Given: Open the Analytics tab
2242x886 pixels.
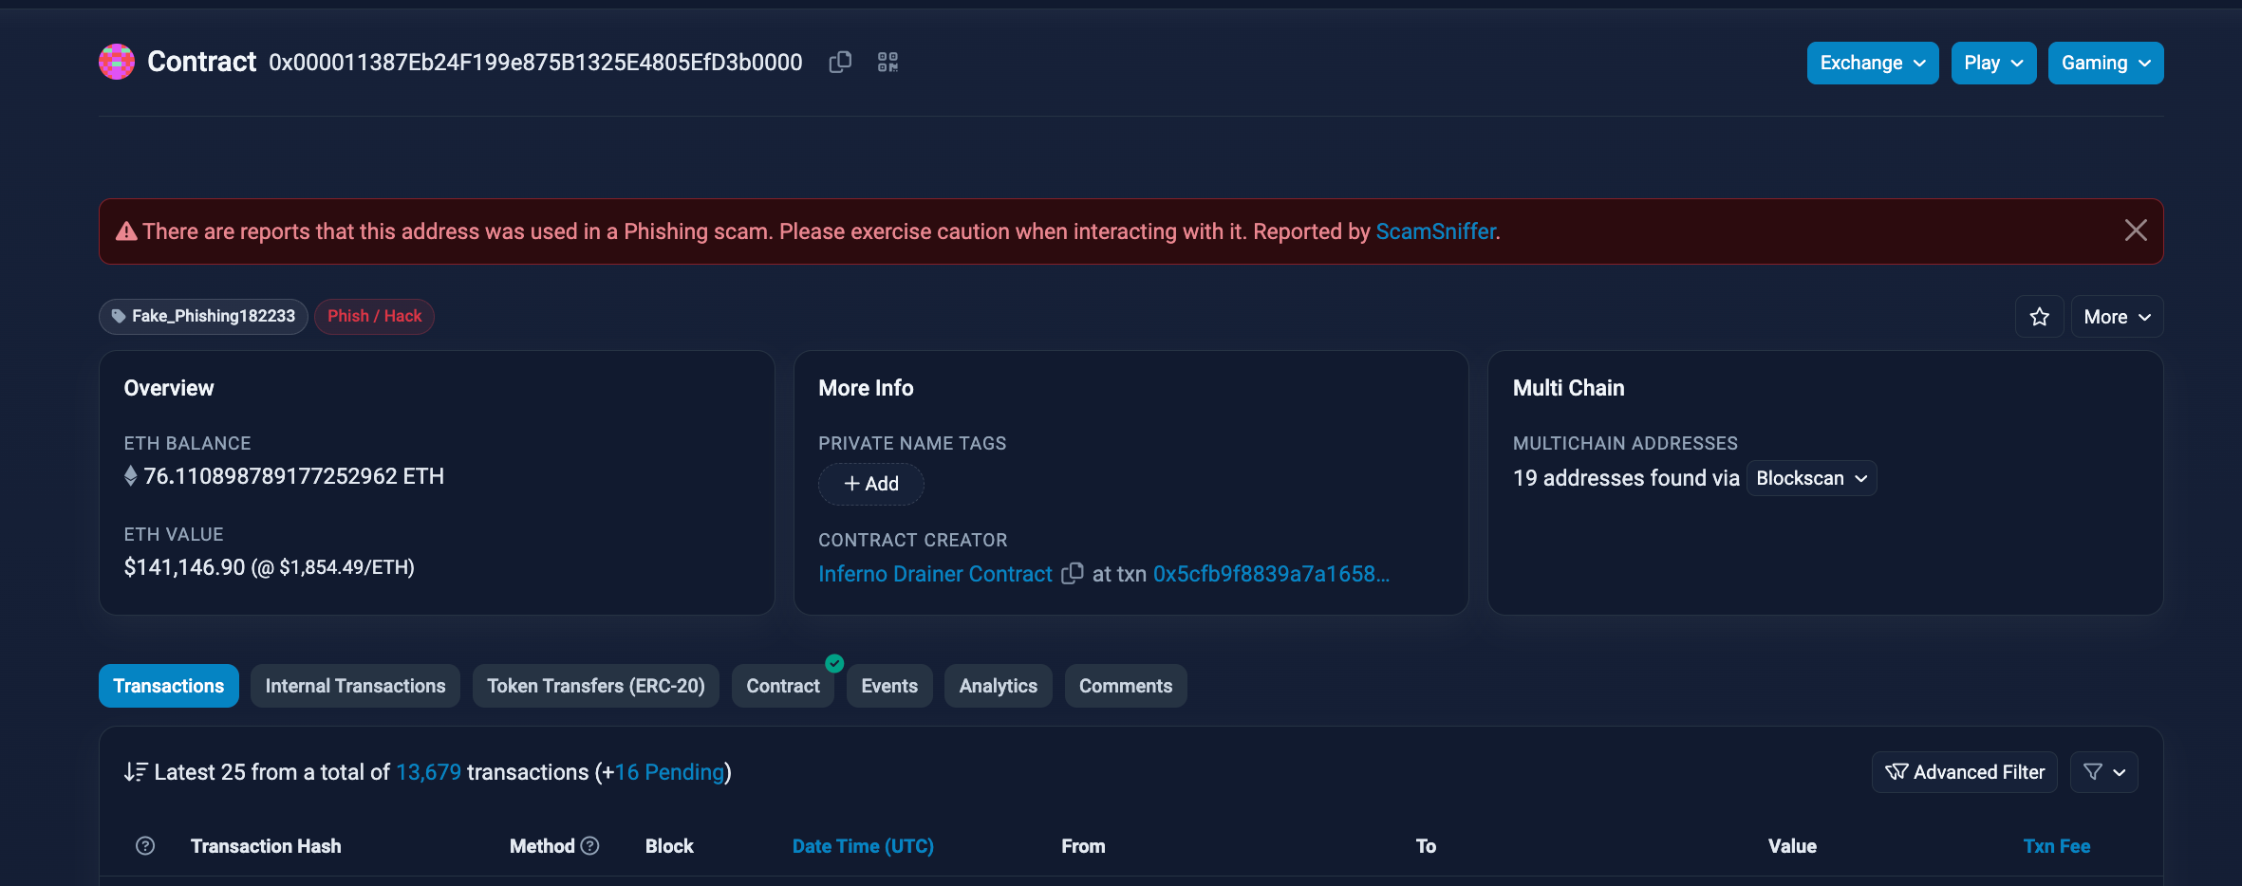Looking at the screenshot, I should [x=999, y=686].
